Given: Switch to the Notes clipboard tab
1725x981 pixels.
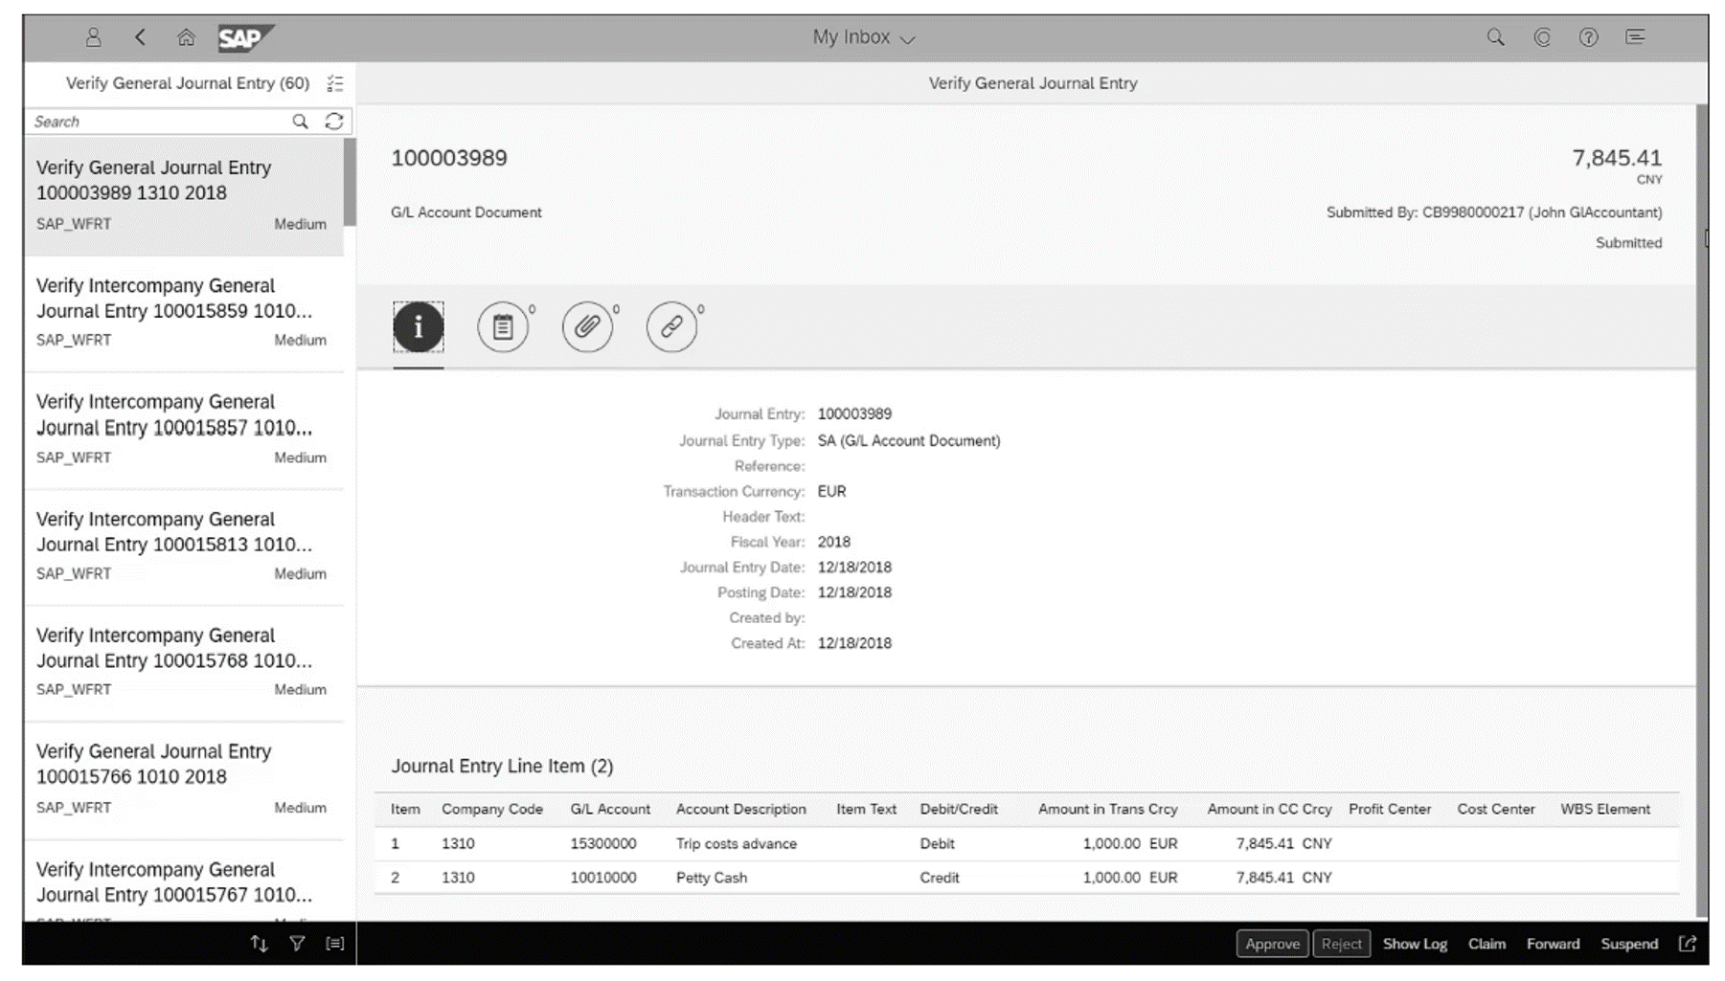Looking at the screenshot, I should tap(504, 326).
